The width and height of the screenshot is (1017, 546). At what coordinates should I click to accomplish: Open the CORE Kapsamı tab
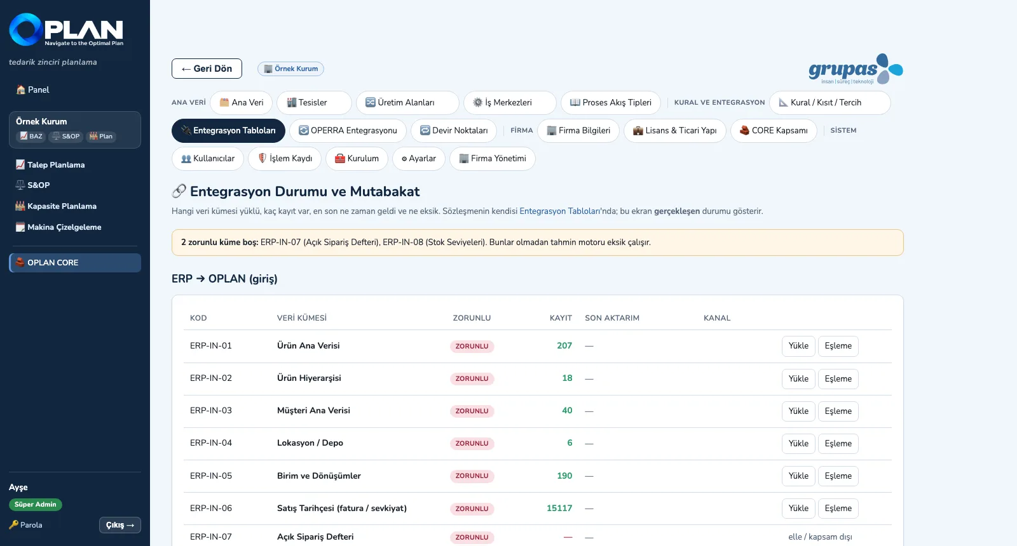(774, 130)
